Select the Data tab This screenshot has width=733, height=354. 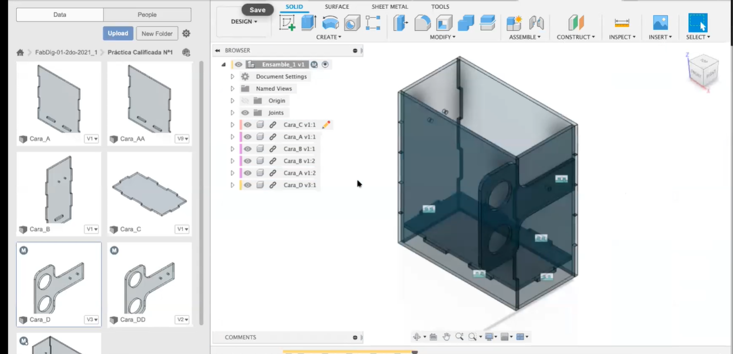60,14
